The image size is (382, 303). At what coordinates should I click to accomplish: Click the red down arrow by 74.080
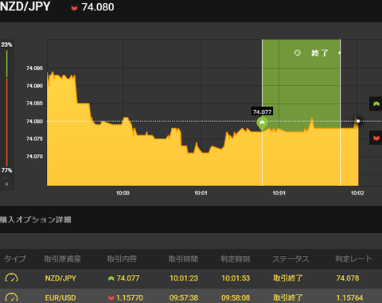pyautogui.click(x=74, y=8)
